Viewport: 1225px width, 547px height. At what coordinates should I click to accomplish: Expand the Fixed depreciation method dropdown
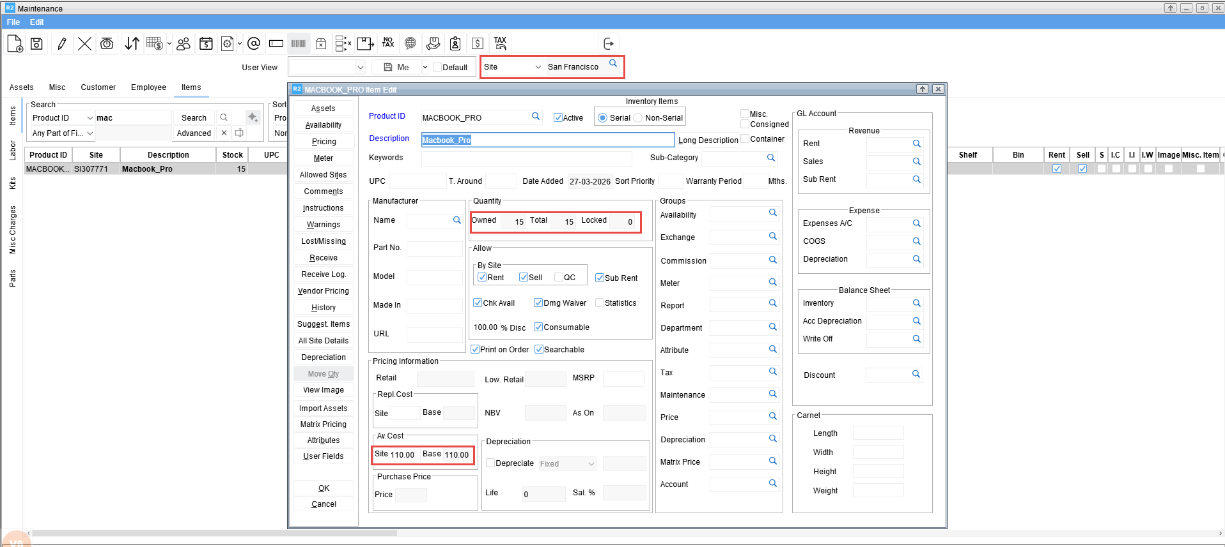click(x=591, y=464)
